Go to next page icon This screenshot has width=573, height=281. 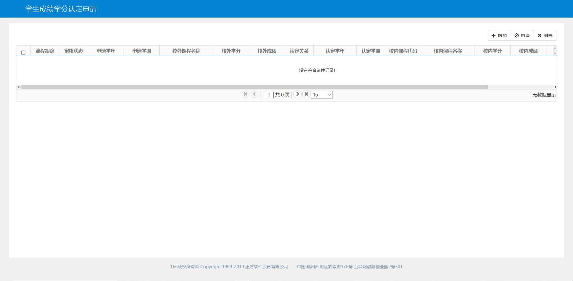click(297, 94)
